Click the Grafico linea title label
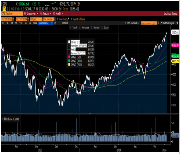Screen dimensions: 180x154 click(x=170, y=14)
